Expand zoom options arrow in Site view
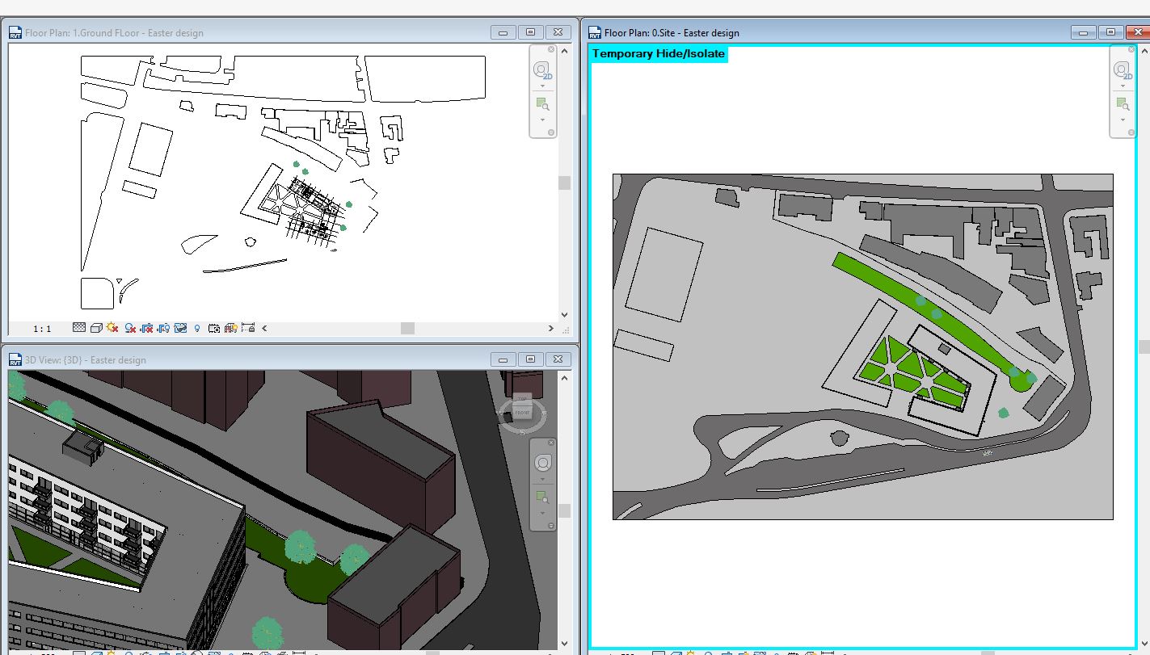This screenshot has height=655, width=1150. click(1123, 120)
